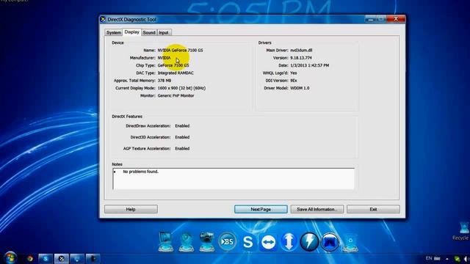Click 'No problems found.' note text

[140, 172]
